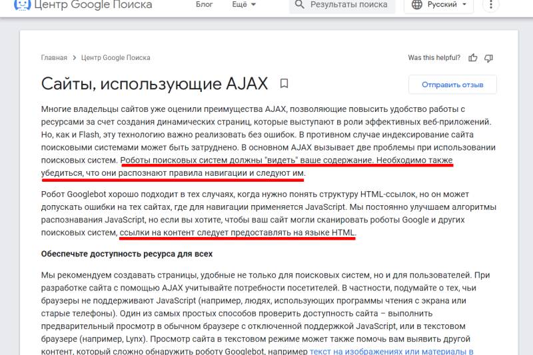The width and height of the screenshot is (533, 355).
Task: Click the paragraph starting Робот Googlebot хорошо подходит
Action: (268, 213)
